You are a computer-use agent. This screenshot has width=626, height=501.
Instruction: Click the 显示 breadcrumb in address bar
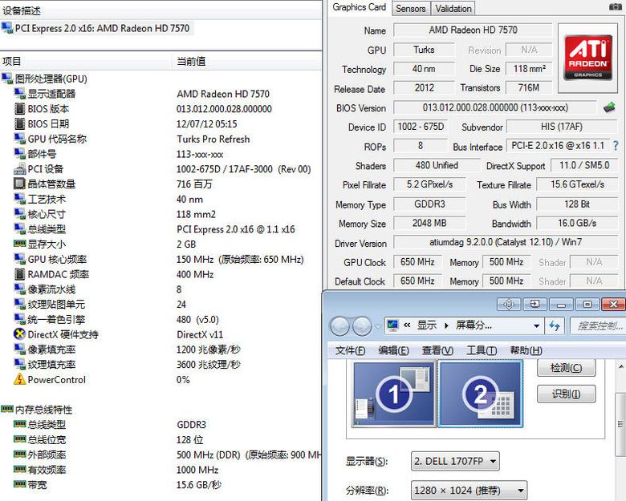pyautogui.click(x=427, y=325)
